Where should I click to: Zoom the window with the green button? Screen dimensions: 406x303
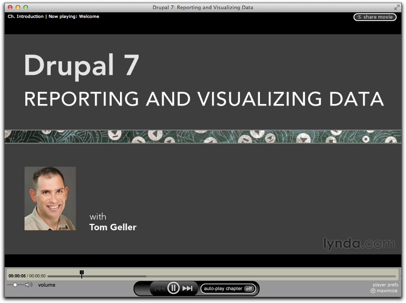(26, 7)
